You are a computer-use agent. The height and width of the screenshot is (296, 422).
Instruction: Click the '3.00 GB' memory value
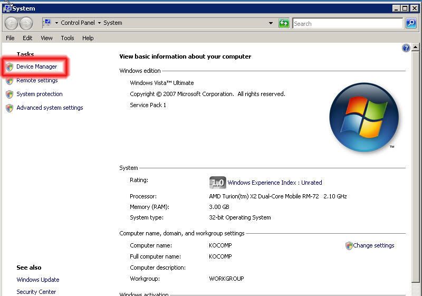(x=219, y=207)
